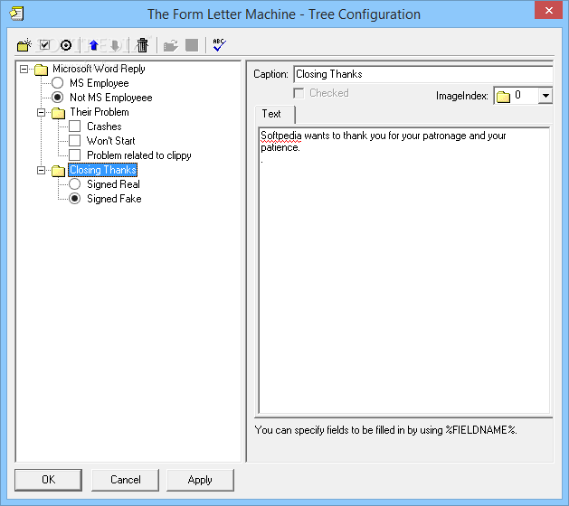The width and height of the screenshot is (569, 506).
Task: Delete item with trash can icon
Action: [x=142, y=45]
